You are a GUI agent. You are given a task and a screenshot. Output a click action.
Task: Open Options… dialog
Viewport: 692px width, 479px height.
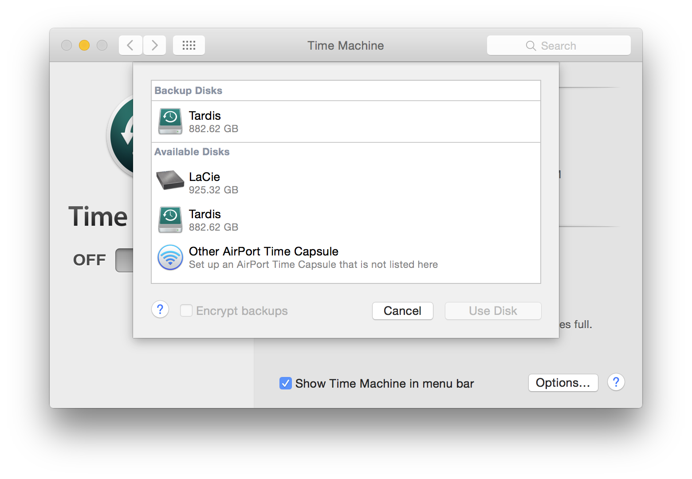pyautogui.click(x=563, y=383)
